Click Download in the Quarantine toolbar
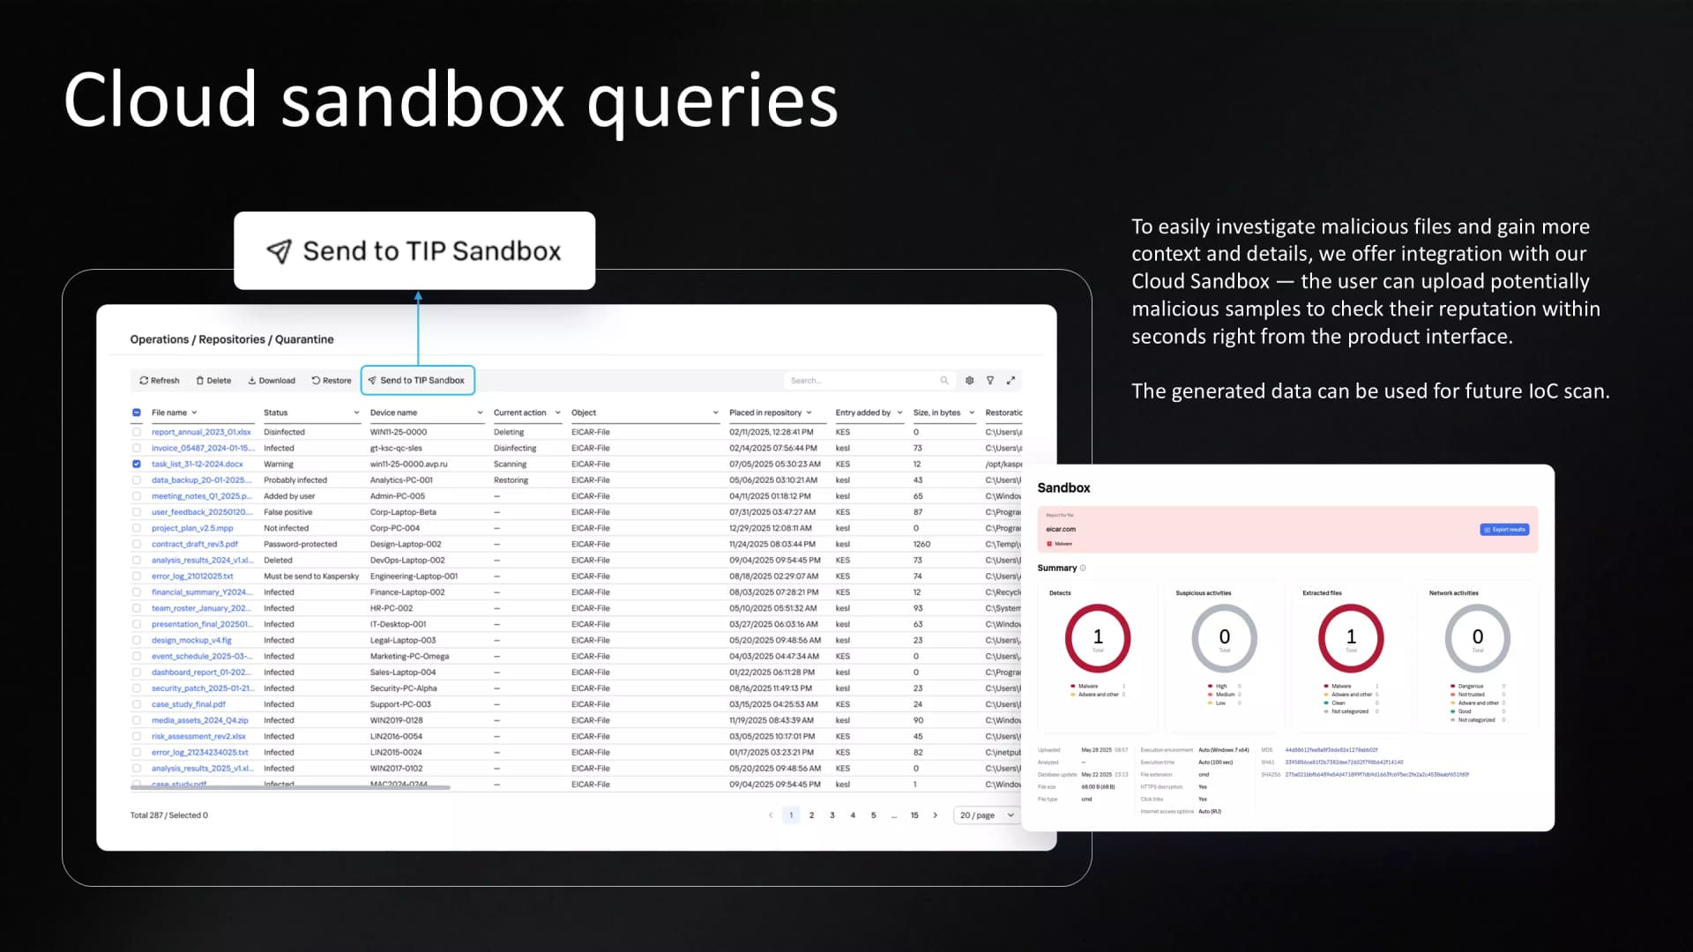The height and width of the screenshot is (952, 1693). tap(272, 381)
